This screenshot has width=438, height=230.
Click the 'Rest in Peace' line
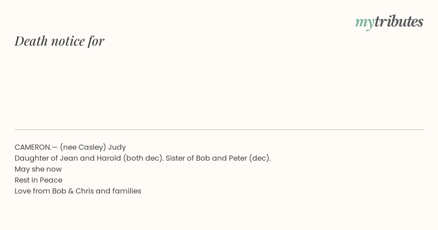[x=38, y=180]
